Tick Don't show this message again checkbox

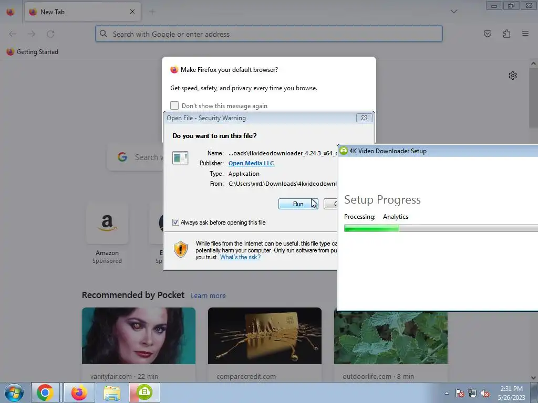[174, 105]
